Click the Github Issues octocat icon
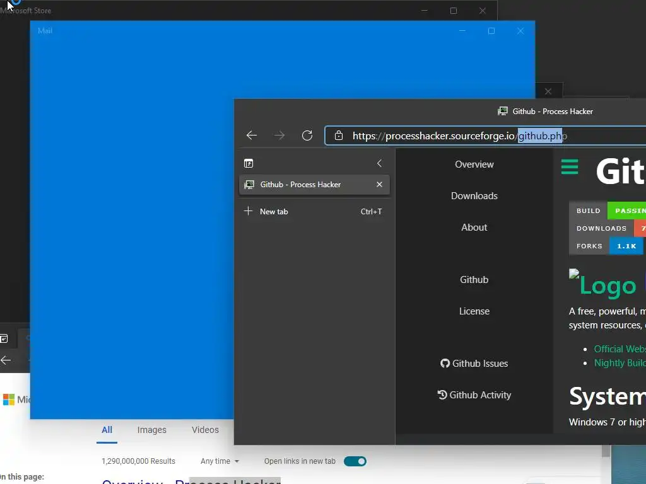 445,364
